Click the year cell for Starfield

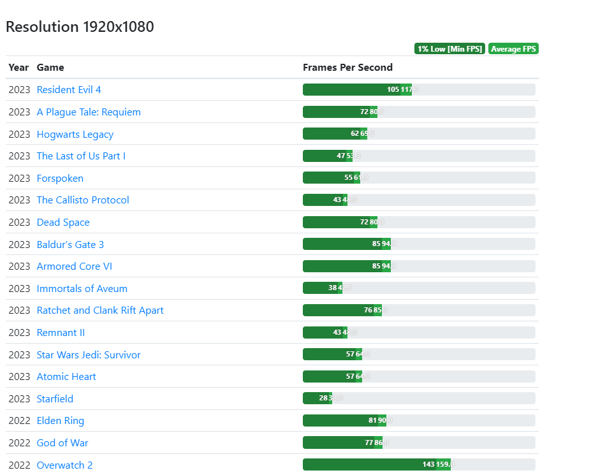click(x=19, y=399)
